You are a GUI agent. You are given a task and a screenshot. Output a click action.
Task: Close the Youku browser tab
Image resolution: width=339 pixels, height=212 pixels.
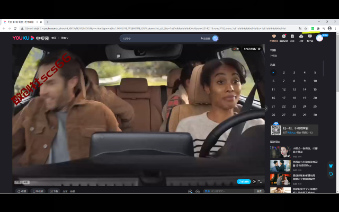[x=41, y=22]
